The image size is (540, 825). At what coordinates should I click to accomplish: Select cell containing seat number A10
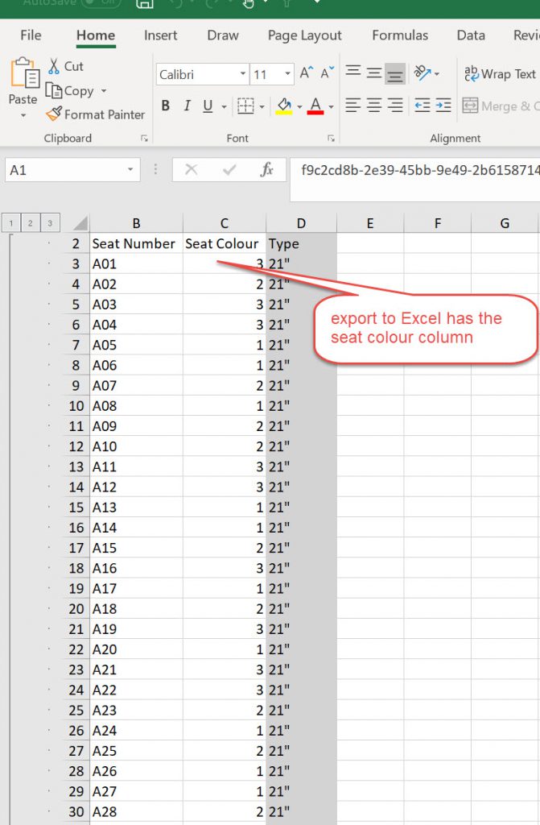tap(135, 446)
